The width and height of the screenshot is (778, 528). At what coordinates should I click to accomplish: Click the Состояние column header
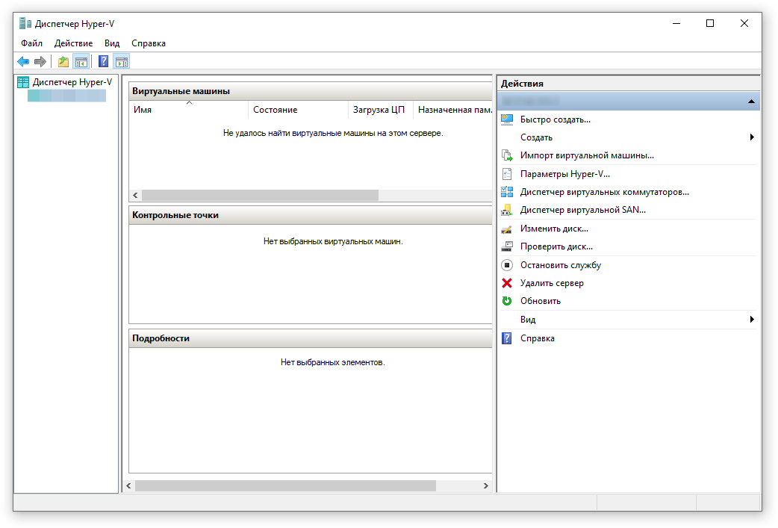[298, 110]
